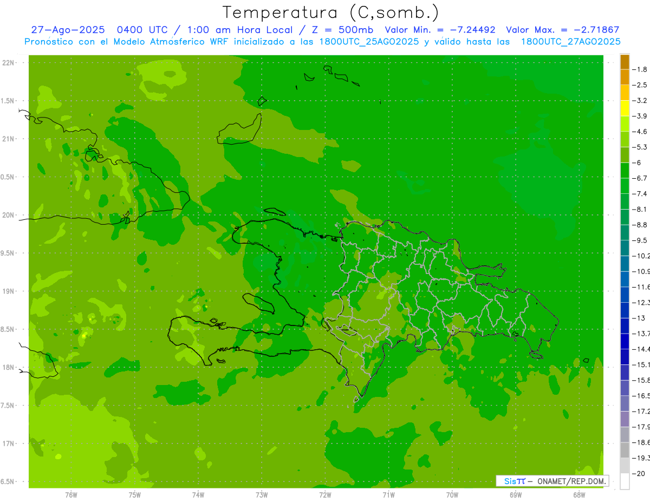
Task: Click the bright yellow swatch between -3.2 and -3.9
Action: (625, 108)
